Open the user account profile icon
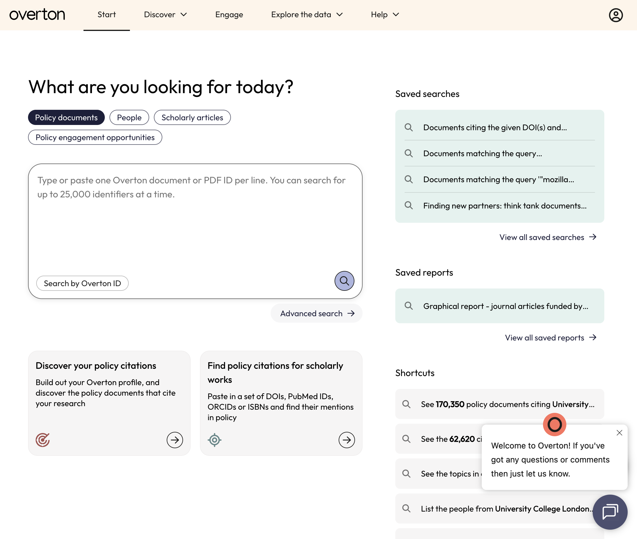Screen dimensions: 637x539 click(616, 15)
